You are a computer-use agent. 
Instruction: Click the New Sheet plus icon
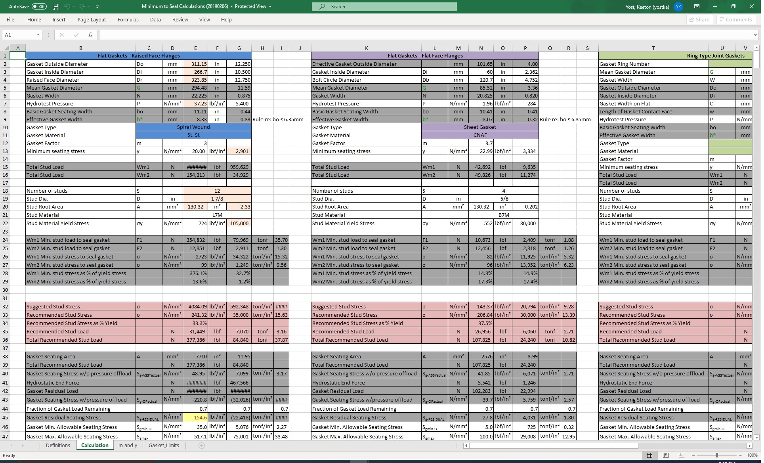202,446
